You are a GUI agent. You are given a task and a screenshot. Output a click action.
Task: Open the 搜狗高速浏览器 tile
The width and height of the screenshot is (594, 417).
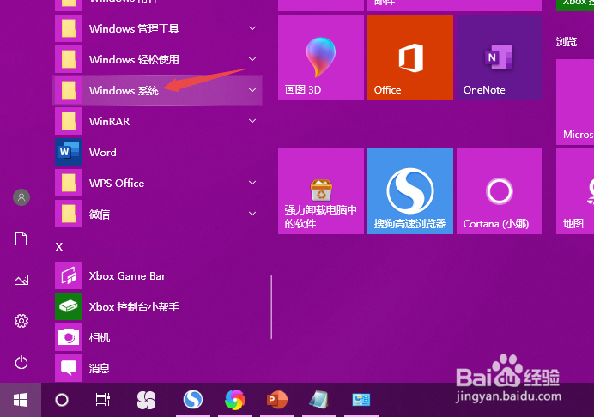(410, 191)
